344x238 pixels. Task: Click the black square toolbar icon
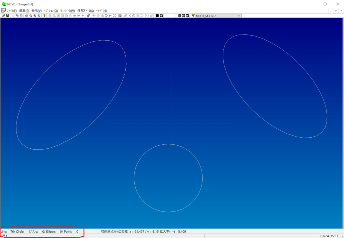pos(157,15)
